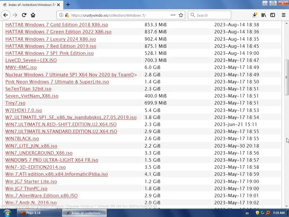Open WIN7_UNDERGROUND_X86.iso link
Image resolution: width=289 pixels, height=217 pixels.
[x=39, y=153]
